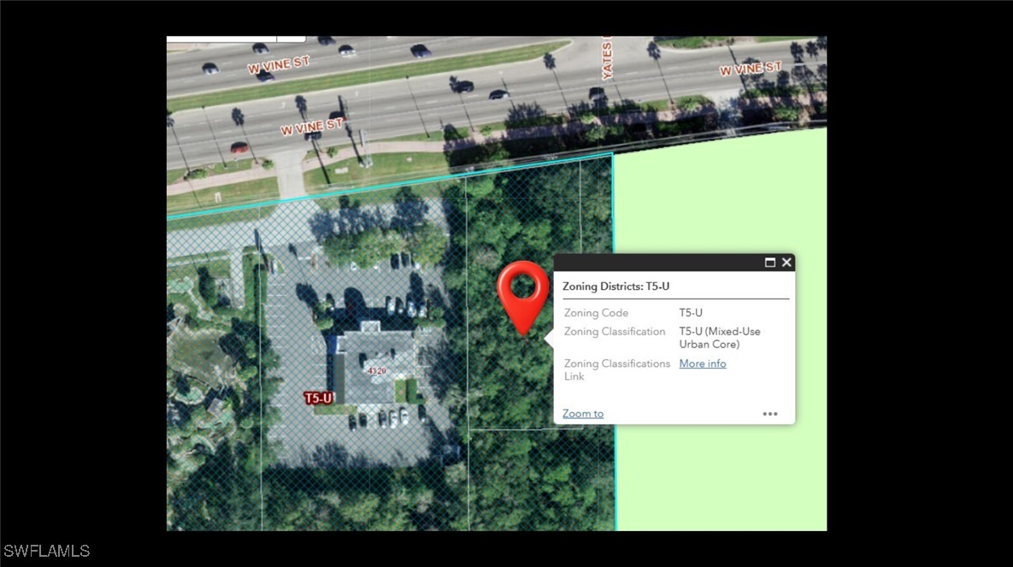Select the popup title Zoning Districts: T5-U

(615, 286)
